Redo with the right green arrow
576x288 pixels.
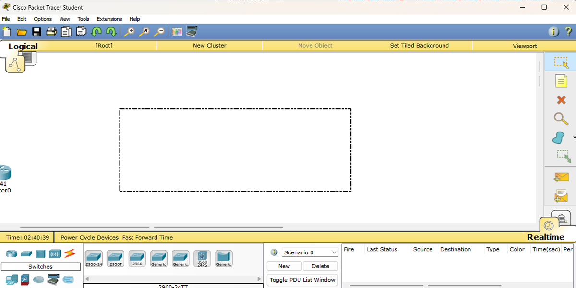111,32
